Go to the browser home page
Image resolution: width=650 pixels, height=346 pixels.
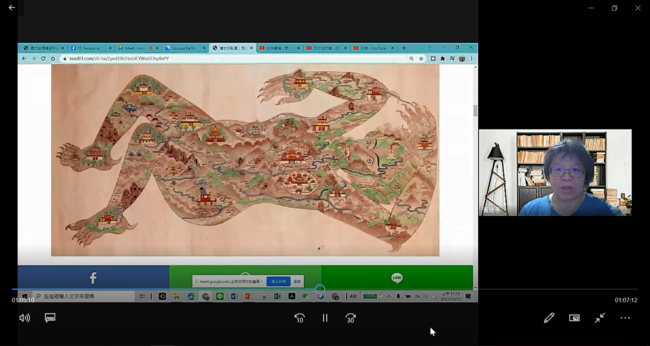[53, 59]
